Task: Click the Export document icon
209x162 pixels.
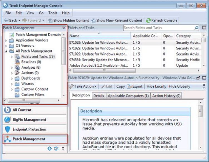Action: pyautogui.click(x=129, y=86)
